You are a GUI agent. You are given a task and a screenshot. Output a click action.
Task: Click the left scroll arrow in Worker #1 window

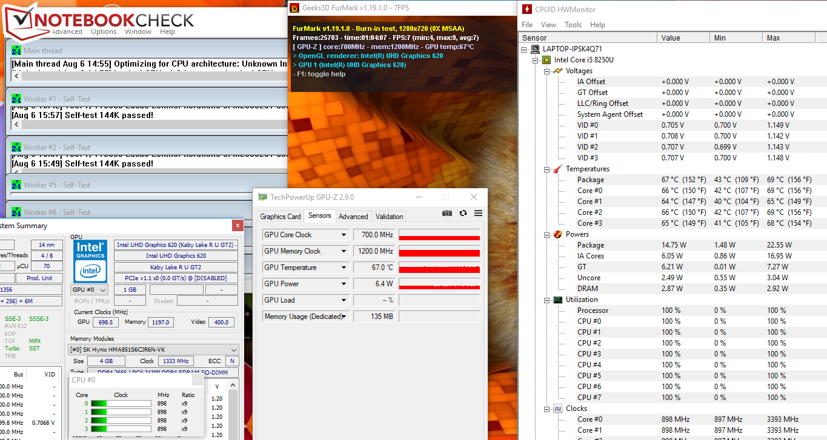[x=17, y=125]
